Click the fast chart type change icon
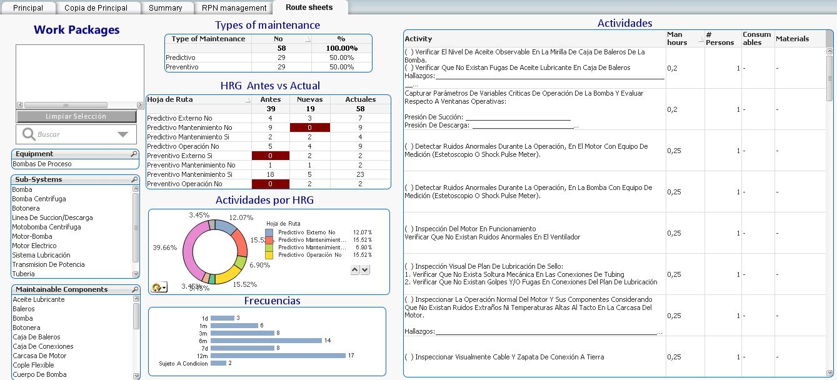 [x=159, y=287]
